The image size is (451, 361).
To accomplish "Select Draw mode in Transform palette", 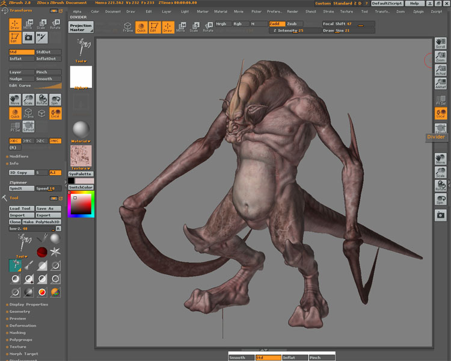I will [15, 24].
